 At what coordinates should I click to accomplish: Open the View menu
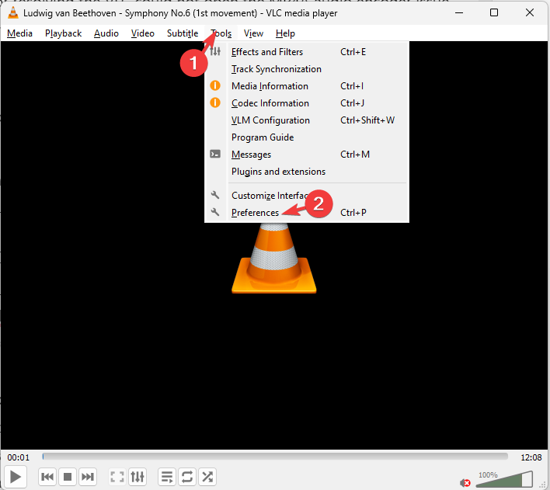point(253,33)
